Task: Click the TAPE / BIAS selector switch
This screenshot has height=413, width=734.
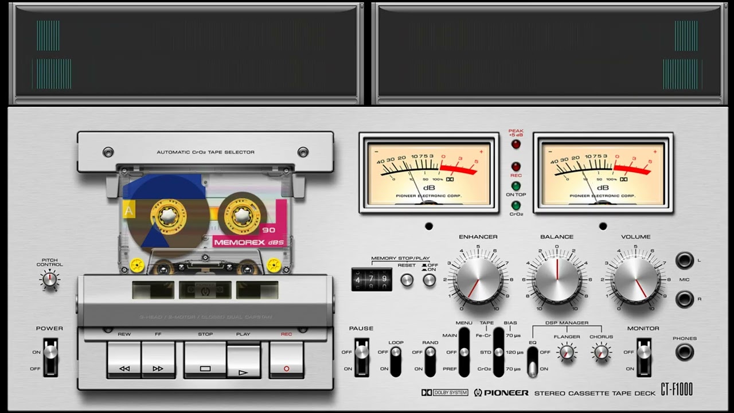Action: 499,352
